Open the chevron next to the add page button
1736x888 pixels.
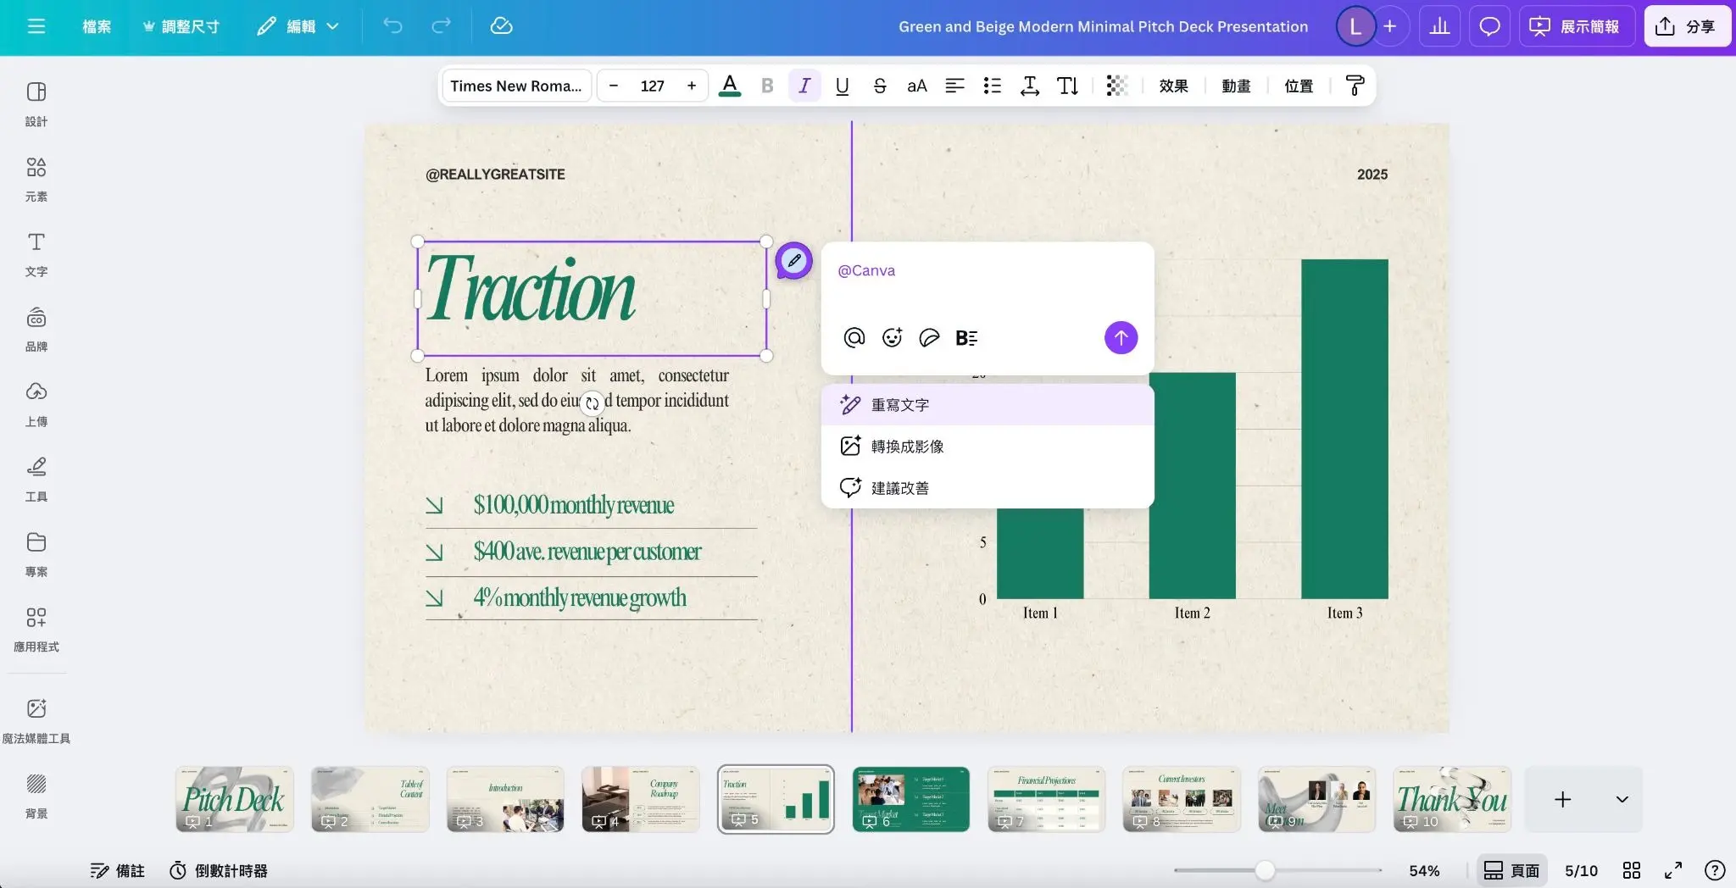coord(1621,799)
